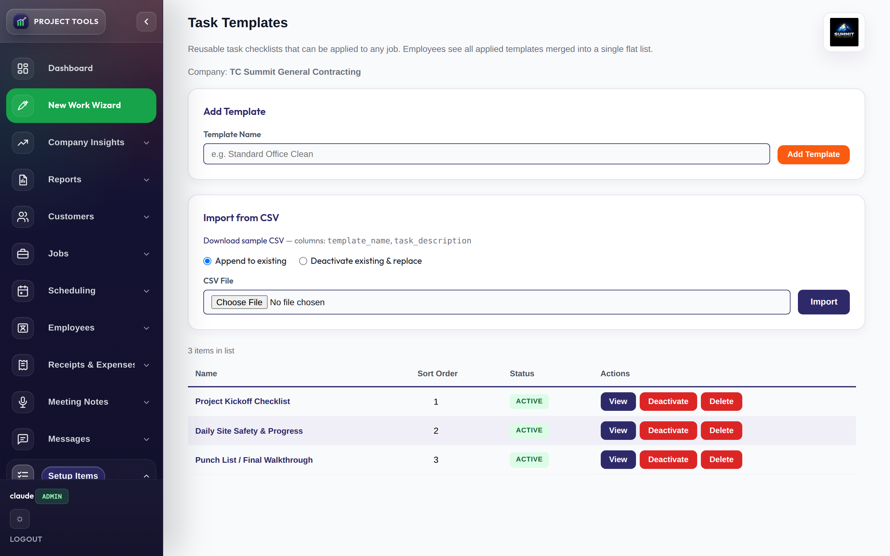Expand the Employees menu chevron

[146, 328]
